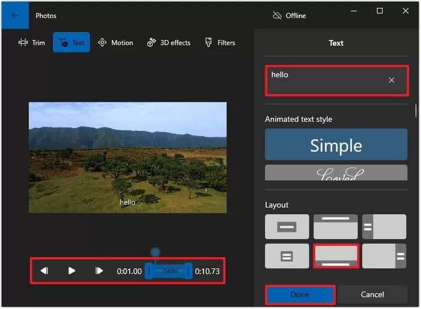
Task: Go back with the blue arrow
Action: point(15,15)
